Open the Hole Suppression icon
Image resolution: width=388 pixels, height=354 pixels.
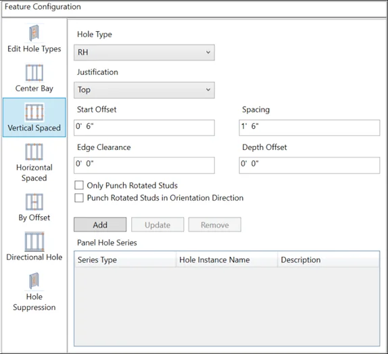[x=34, y=281]
